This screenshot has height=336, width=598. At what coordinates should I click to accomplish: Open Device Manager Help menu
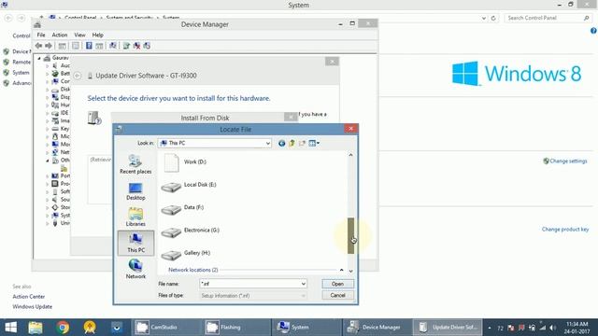(97, 35)
